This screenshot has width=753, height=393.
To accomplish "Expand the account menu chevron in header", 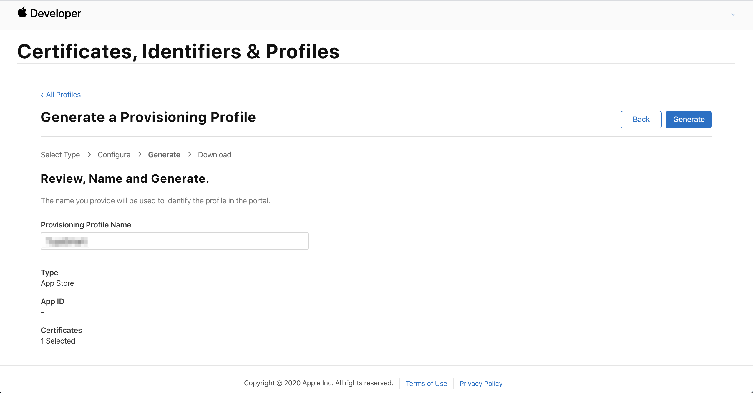I will click(733, 14).
